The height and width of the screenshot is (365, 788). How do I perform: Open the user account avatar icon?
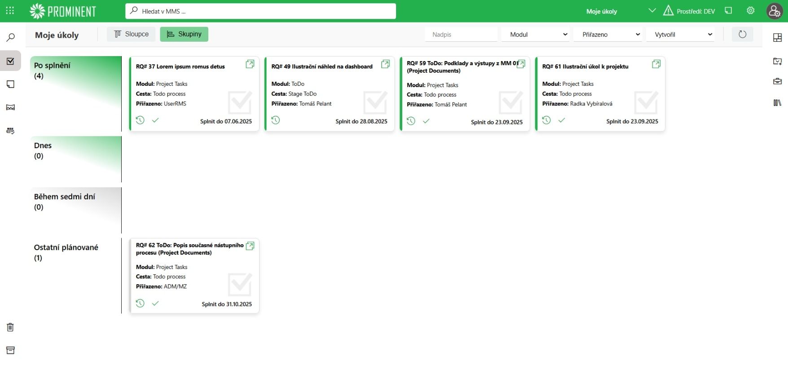(x=775, y=11)
